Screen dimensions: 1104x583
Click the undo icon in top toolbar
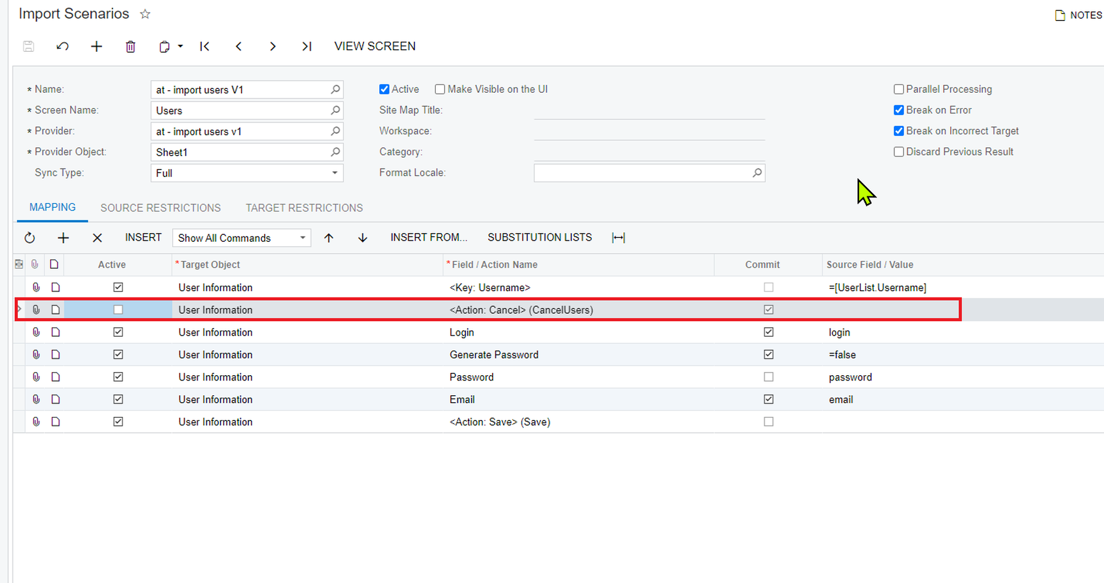(63, 46)
